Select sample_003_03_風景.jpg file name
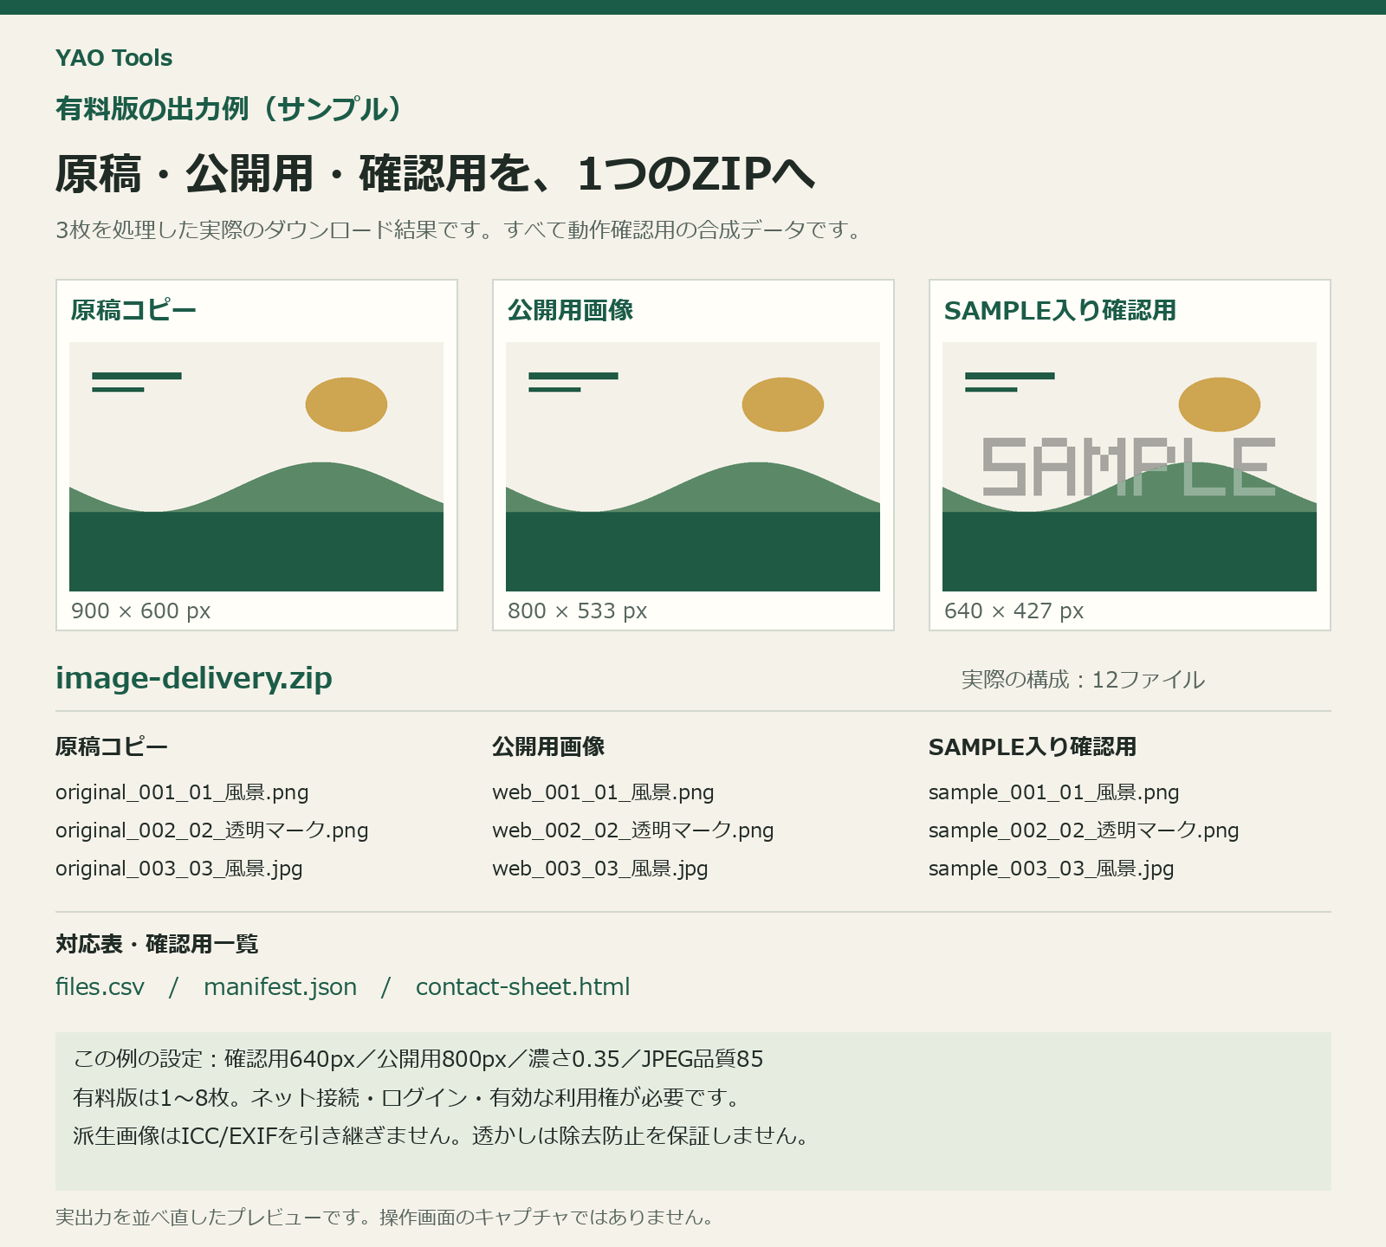Image resolution: width=1386 pixels, height=1247 pixels. (x=1052, y=869)
